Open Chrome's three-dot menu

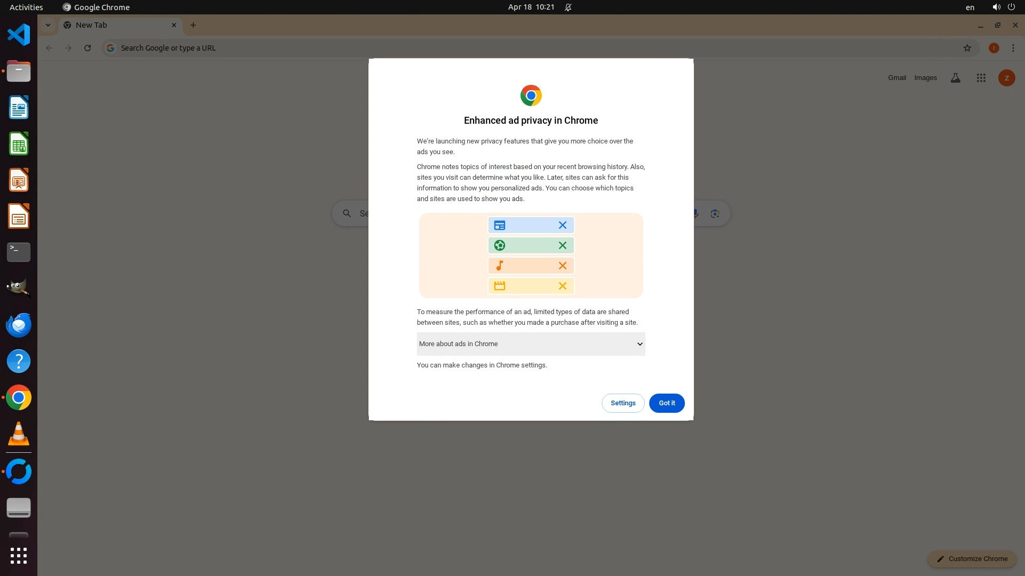click(x=1013, y=48)
